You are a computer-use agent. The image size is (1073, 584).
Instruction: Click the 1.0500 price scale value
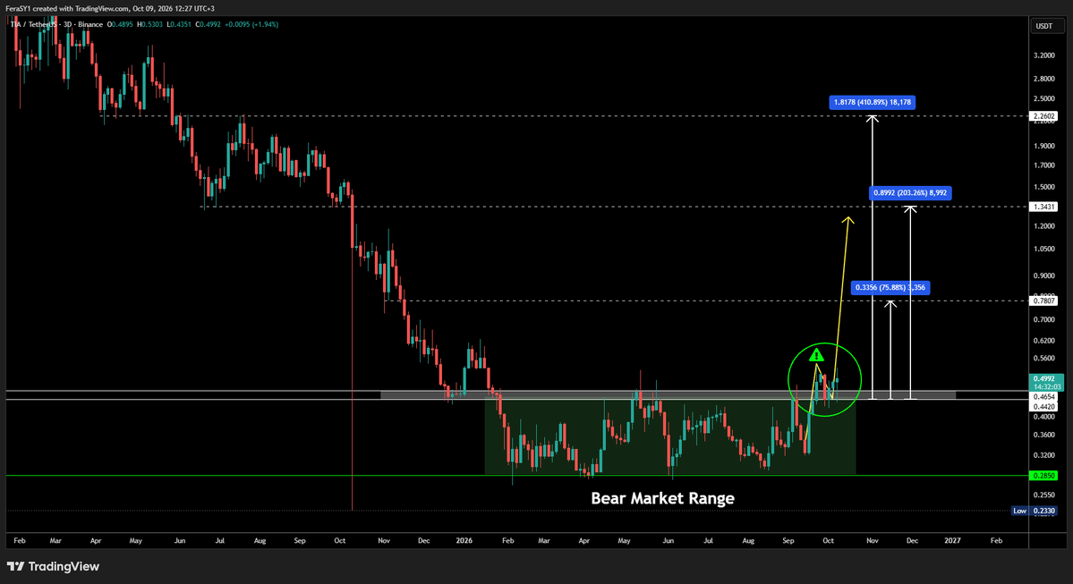[1044, 249]
